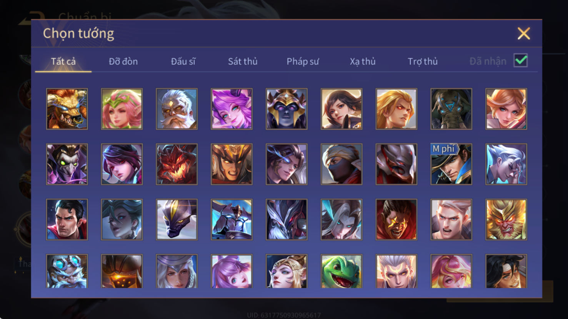Show the Xạ thủ hero category
The image size is (568, 319).
(362, 61)
